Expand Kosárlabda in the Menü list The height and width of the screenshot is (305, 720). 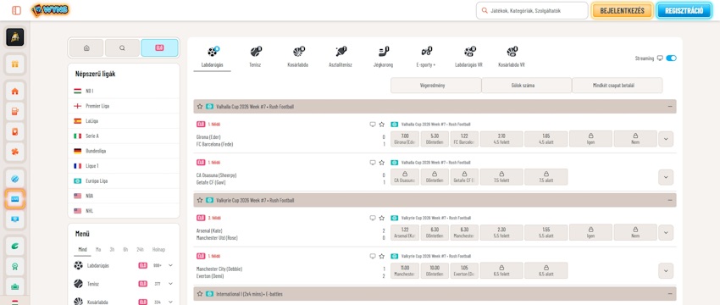point(170,302)
